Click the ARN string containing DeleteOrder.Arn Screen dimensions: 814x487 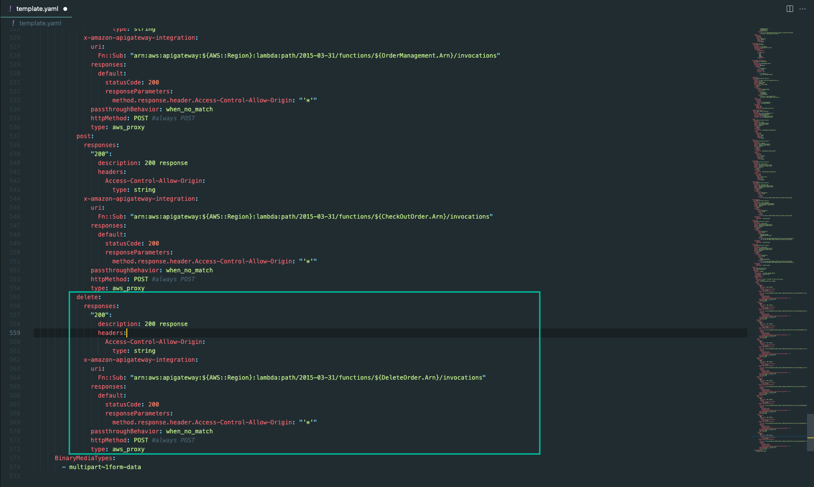[x=308, y=378]
